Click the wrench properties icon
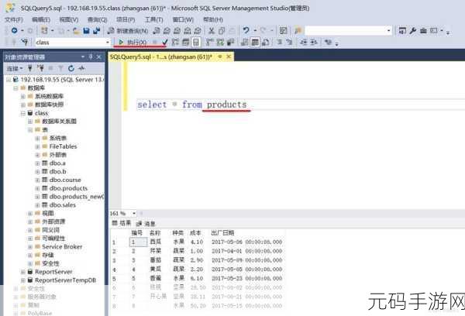Image resolution: width=465 pixels, height=316 pixels. click(412, 30)
